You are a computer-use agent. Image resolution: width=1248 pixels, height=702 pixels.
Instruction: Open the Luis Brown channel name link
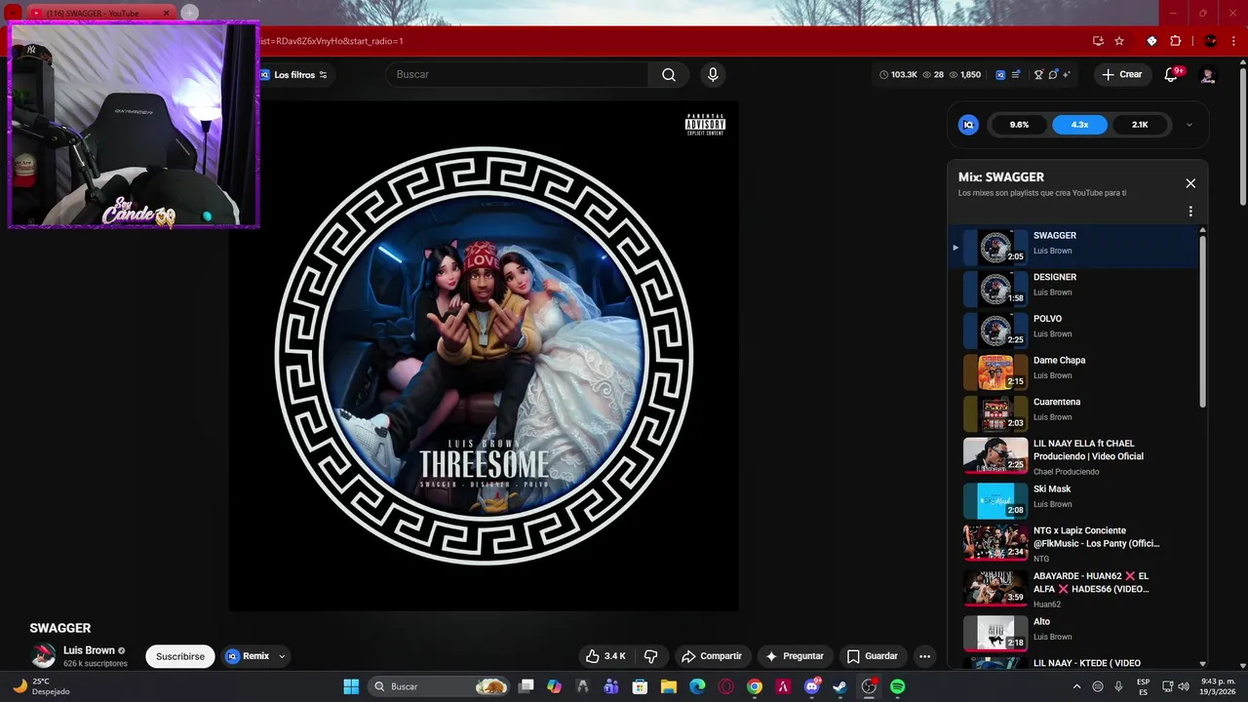point(89,650)
